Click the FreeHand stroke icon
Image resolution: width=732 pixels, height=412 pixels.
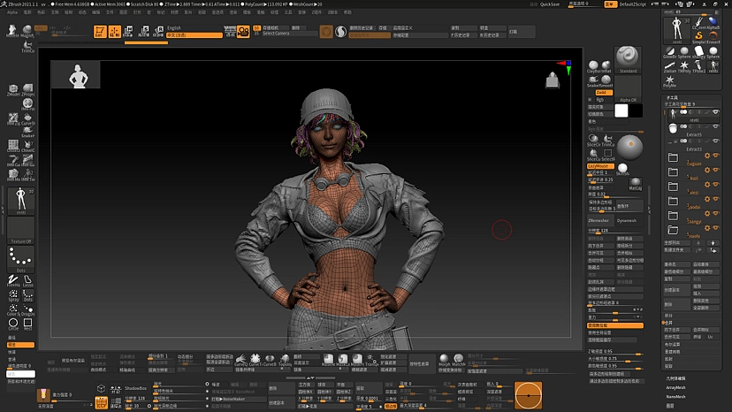pyautogui.click(x=13, y=280)
